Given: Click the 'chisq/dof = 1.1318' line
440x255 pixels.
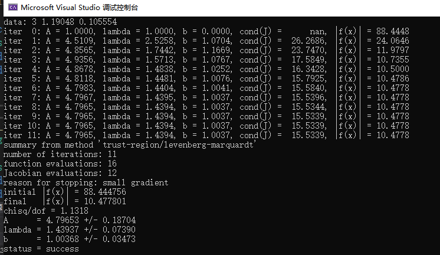Looking at the screenshot, I should (x=46, y=211).
